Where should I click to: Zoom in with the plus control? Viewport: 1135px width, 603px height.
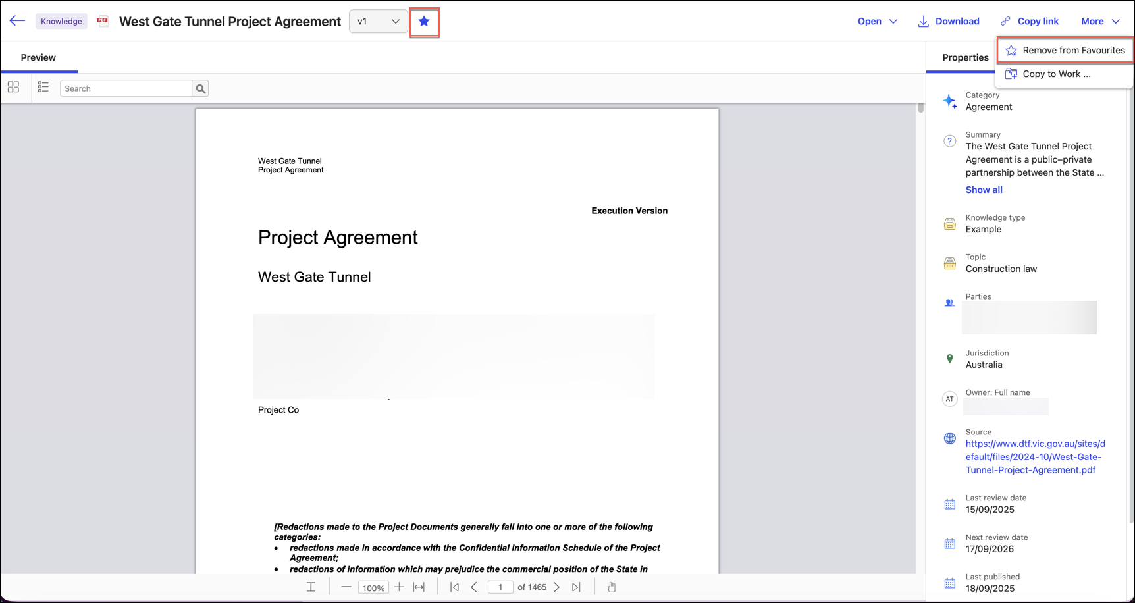399,587
